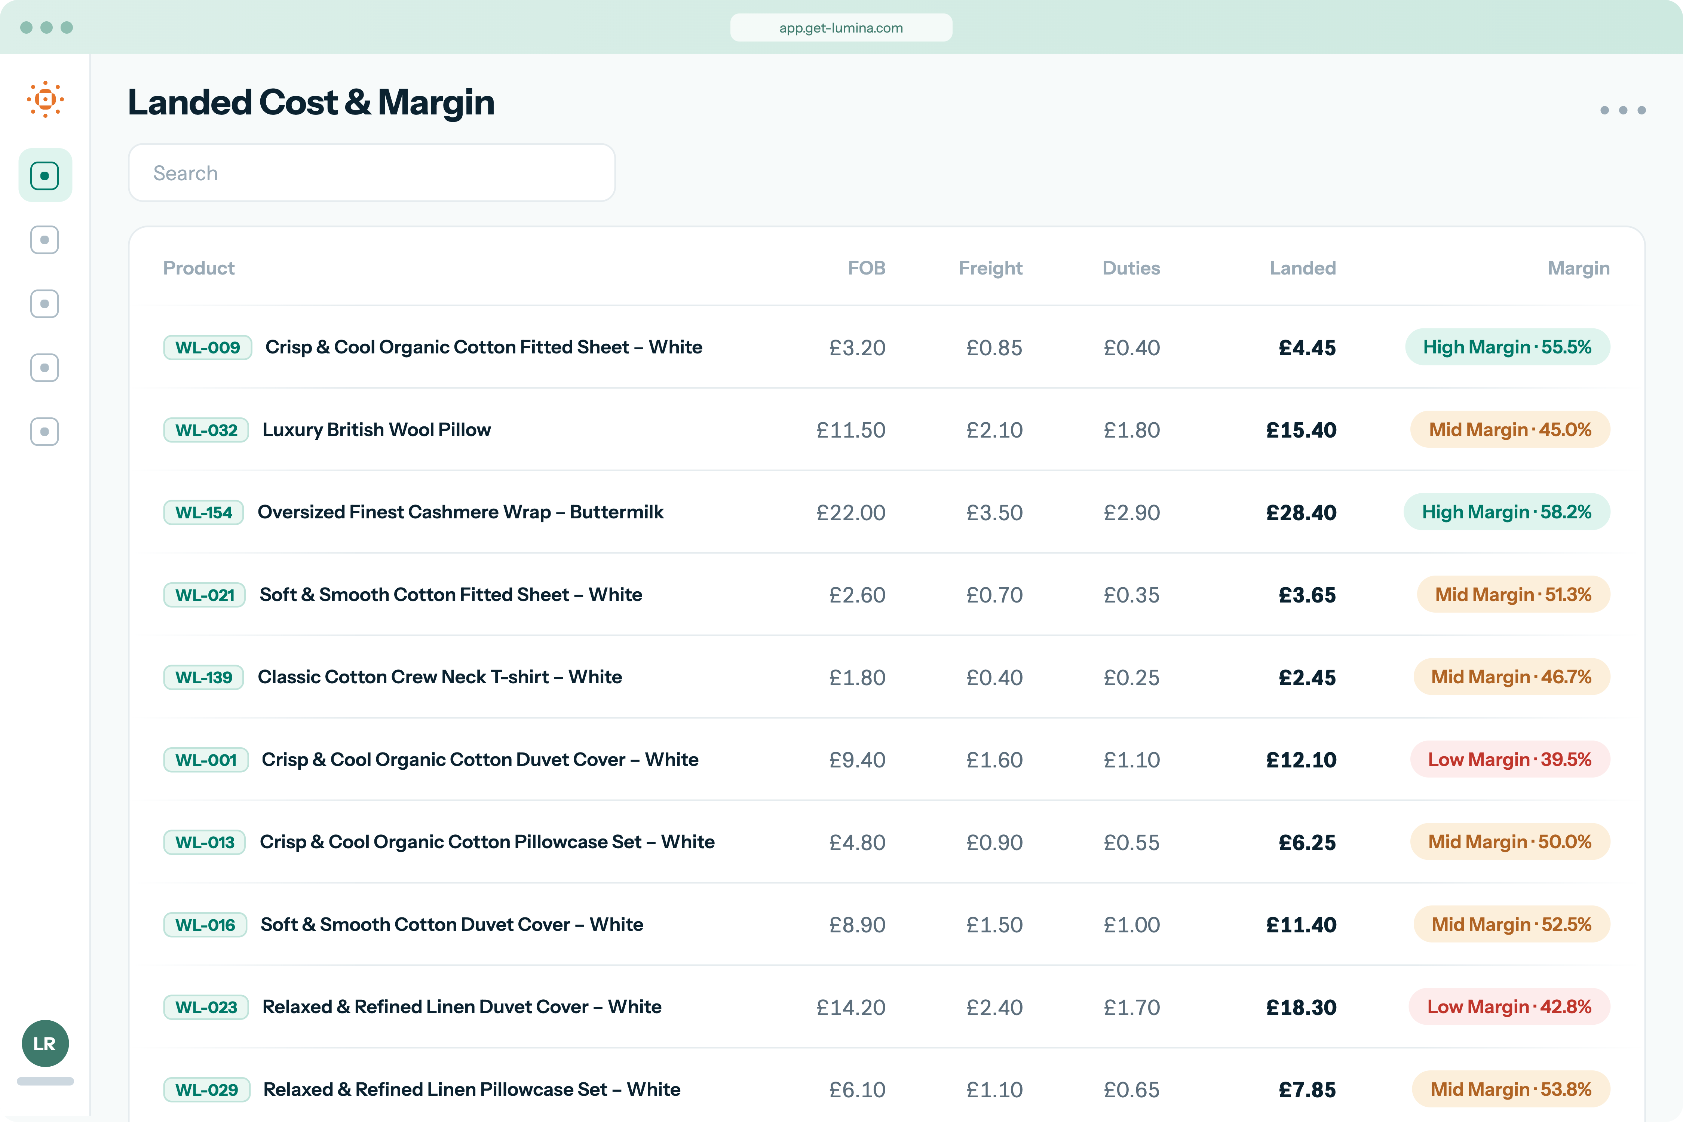Sort by Landed column header
Viewport: 1683px width, 1122px height.
[1303, 268]
